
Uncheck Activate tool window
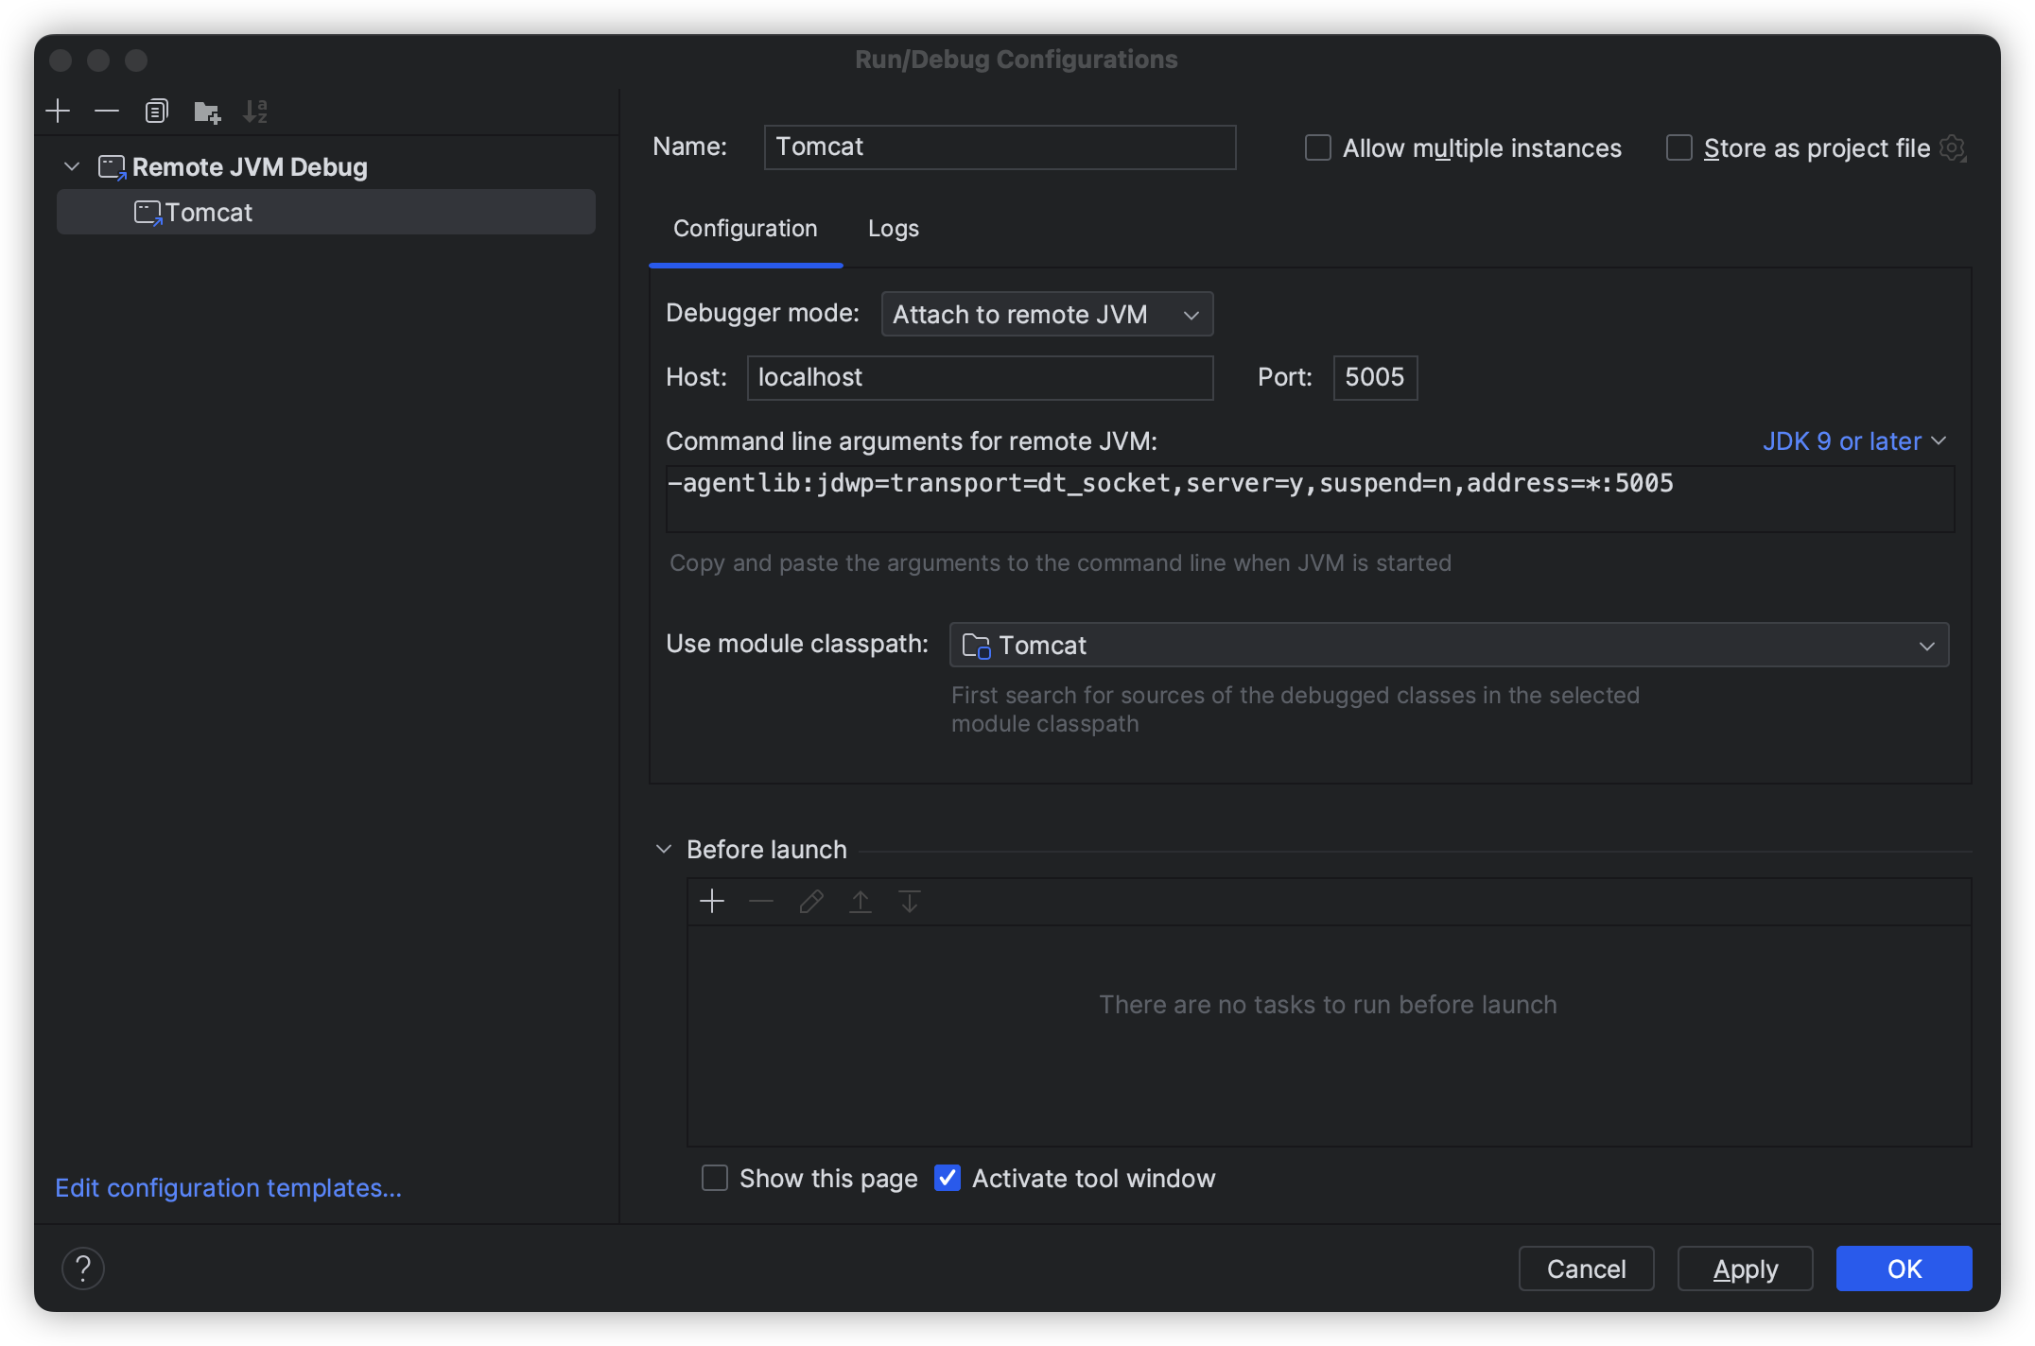(948, 1178)
